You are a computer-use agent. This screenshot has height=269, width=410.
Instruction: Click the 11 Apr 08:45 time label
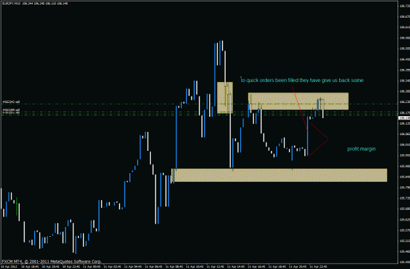(x=174, y=267)
